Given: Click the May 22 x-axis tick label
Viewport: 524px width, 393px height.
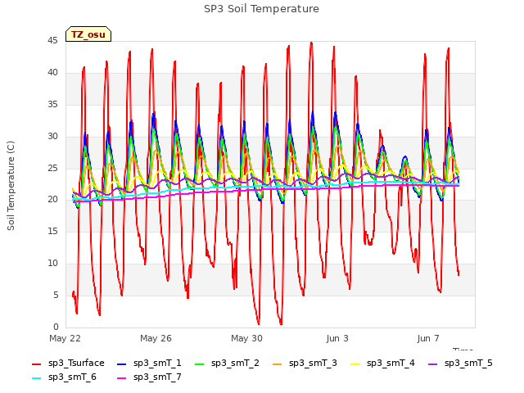Looking at the screenshot, I should [65, 338].
